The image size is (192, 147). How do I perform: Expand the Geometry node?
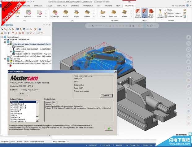(x=11, y=52)
